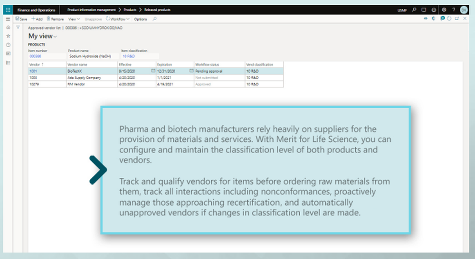Viewport: 475px width, 259px height.
Task: Click Save in the action pane
Action: click(21, 19)
